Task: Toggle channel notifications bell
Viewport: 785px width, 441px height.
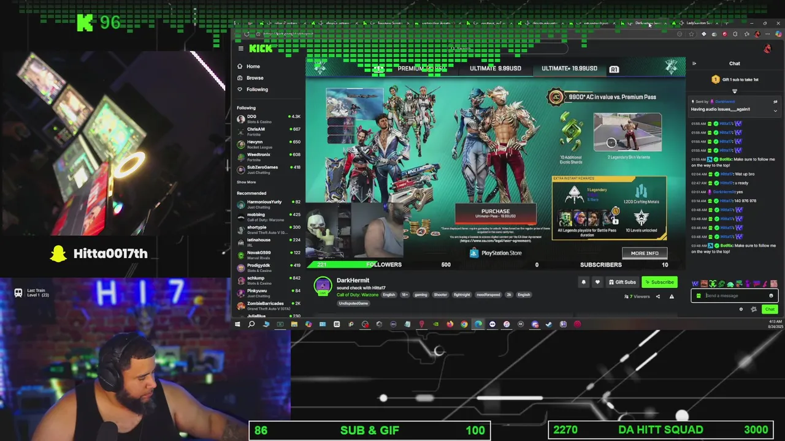Action: (x=583, y=282)
